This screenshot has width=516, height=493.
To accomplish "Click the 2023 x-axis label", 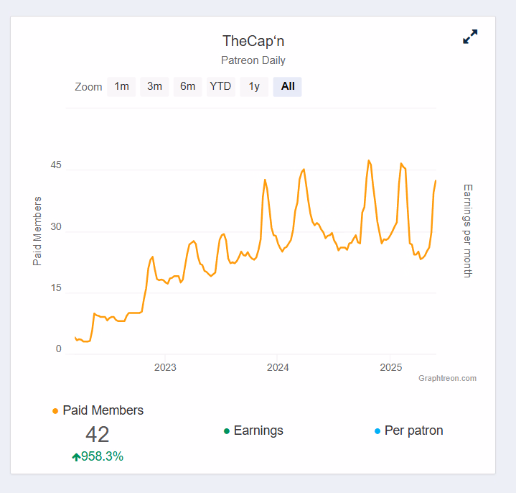I will [165, 367].
